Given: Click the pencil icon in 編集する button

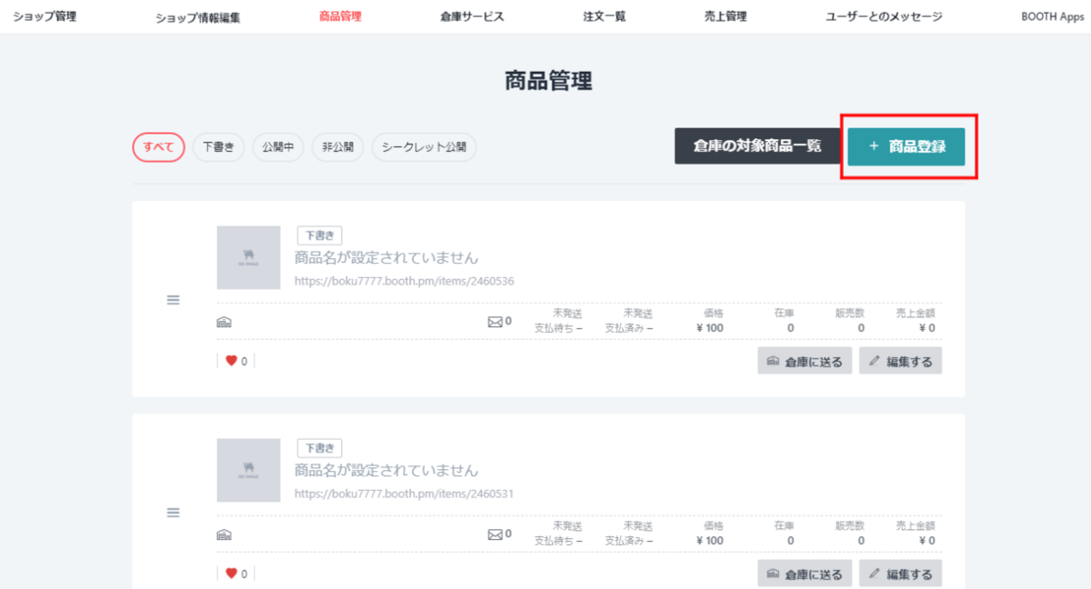Looking at the screenshot, I should point(873,360).
